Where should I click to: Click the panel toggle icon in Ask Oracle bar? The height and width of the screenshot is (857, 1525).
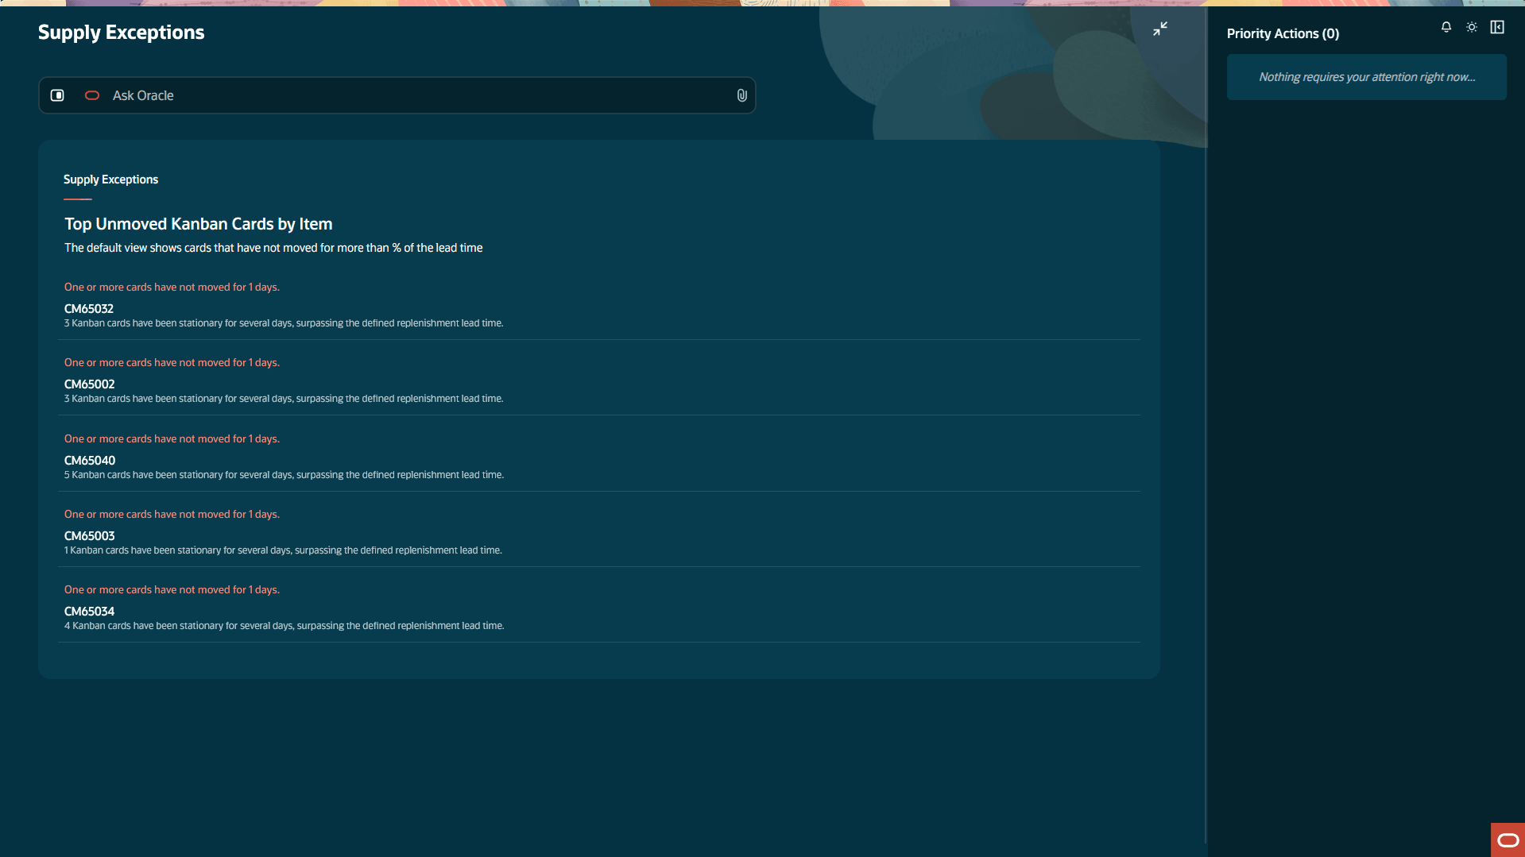pos(57,95)
